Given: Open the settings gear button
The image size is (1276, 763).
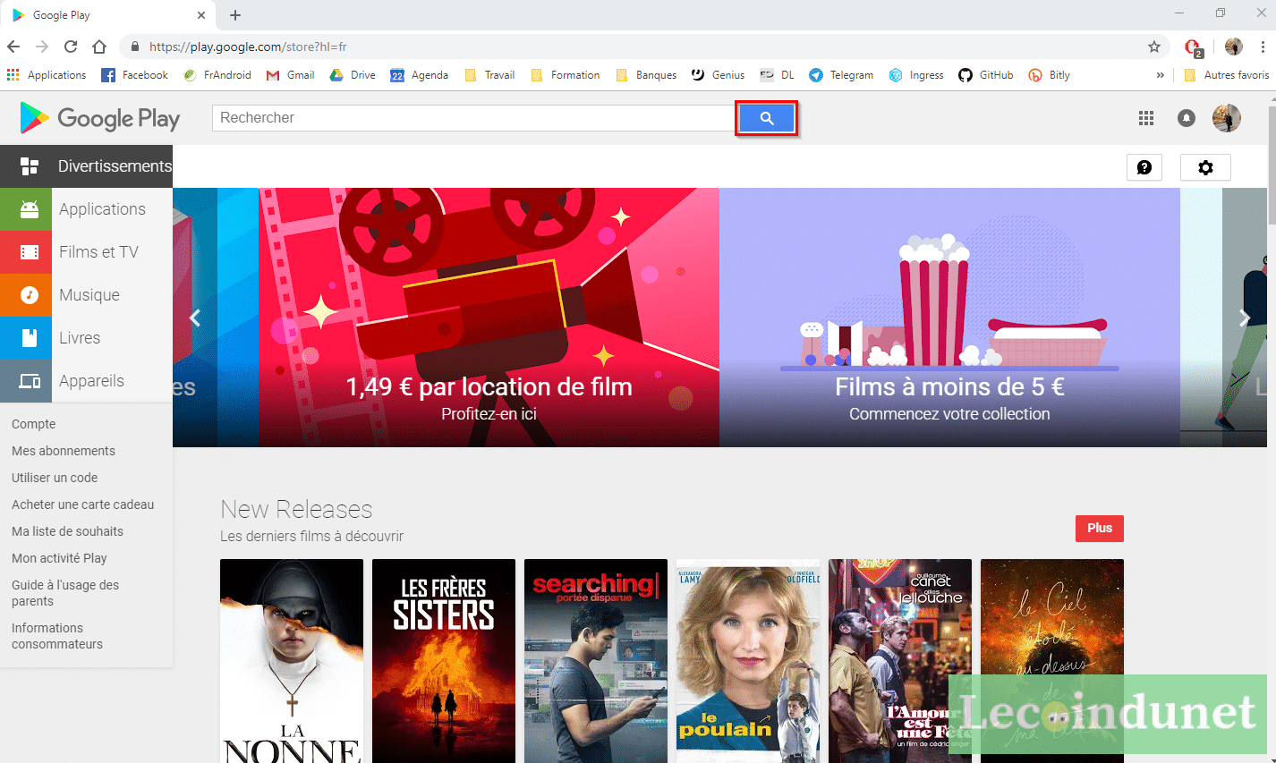Looking at the screenshot, I should [x=1205, y=167].
